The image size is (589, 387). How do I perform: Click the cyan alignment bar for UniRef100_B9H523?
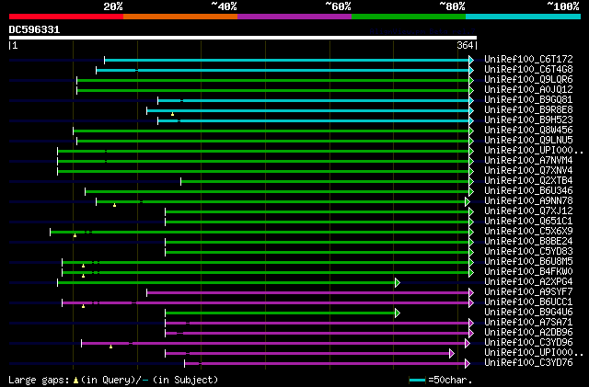pos(314,120)
